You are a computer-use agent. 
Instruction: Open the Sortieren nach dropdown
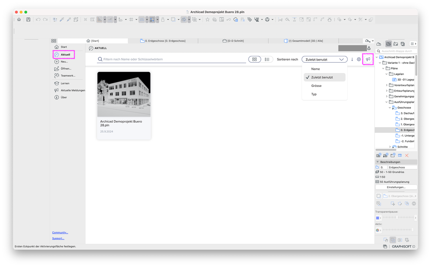point(324,59)
